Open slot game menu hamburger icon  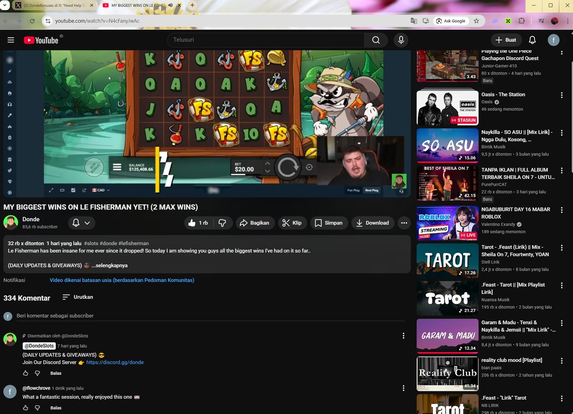pos(117,167)
